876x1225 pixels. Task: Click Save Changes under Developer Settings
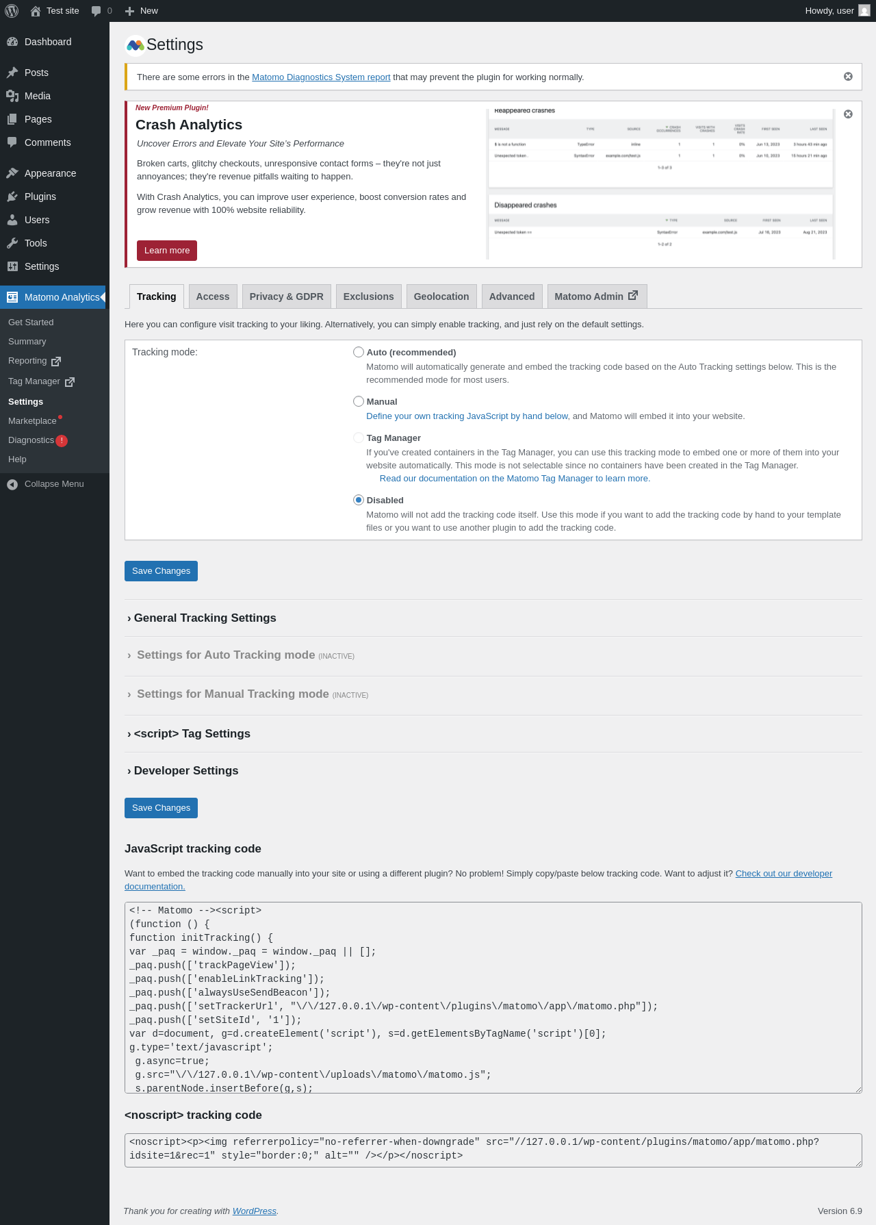click(161, 808)
